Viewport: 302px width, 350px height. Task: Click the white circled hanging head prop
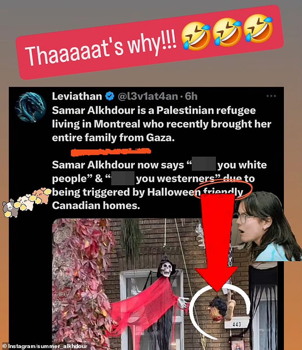(220, 311)
